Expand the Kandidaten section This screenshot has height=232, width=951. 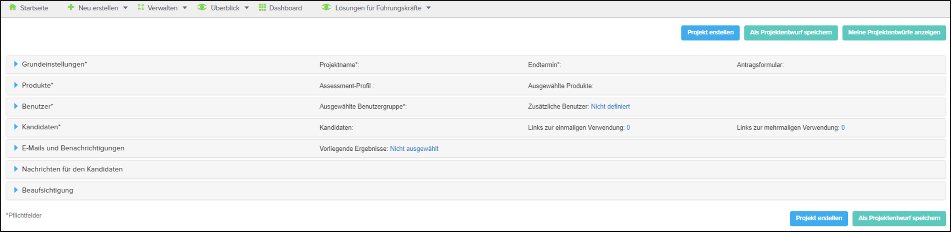16,127
